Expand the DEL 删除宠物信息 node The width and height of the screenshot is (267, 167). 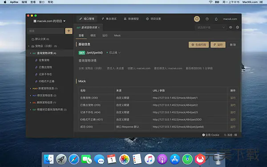(30, 102)
